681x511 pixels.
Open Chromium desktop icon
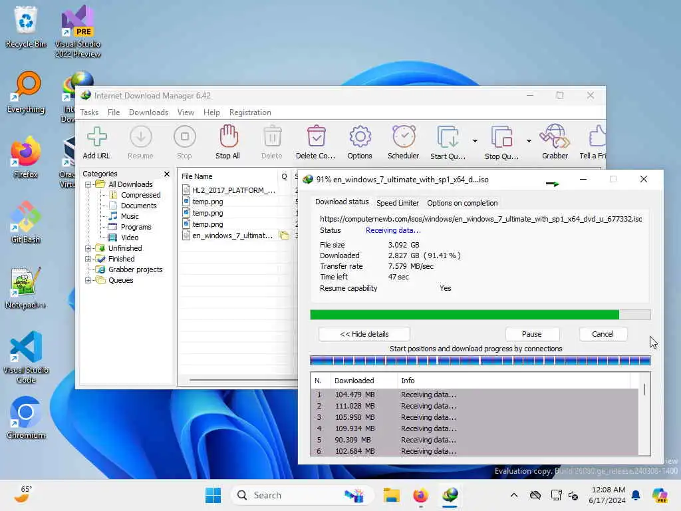[26, 418]
